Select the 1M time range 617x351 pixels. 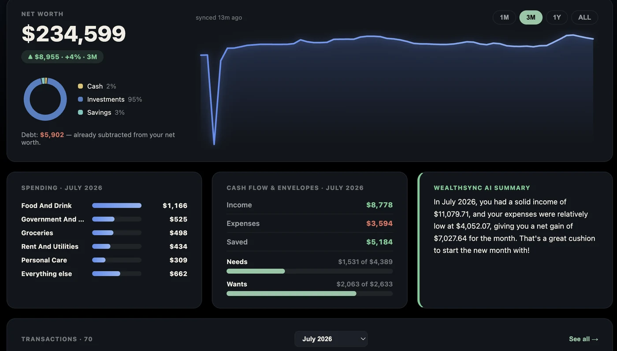[504, 17]
